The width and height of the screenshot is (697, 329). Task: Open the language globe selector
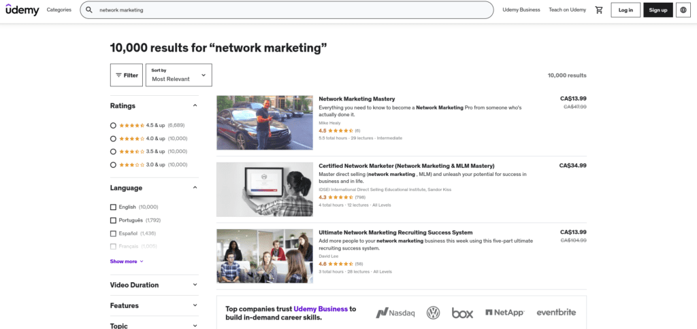coord(683,10)
